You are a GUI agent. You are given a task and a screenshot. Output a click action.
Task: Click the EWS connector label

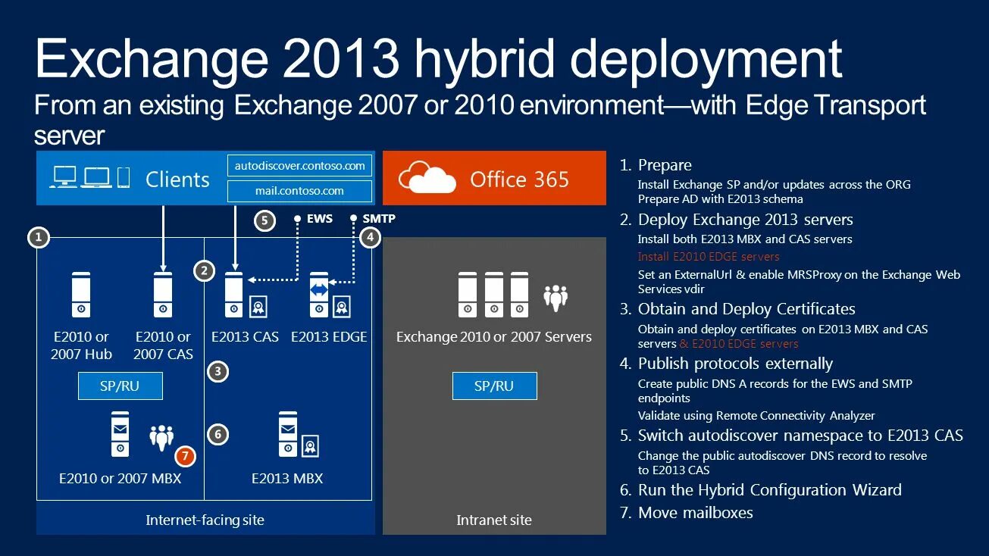tap(320, 219)
